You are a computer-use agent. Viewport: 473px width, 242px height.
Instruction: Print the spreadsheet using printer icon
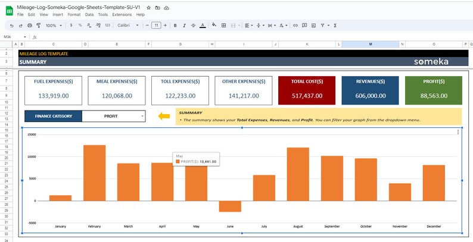click(30, 26)
